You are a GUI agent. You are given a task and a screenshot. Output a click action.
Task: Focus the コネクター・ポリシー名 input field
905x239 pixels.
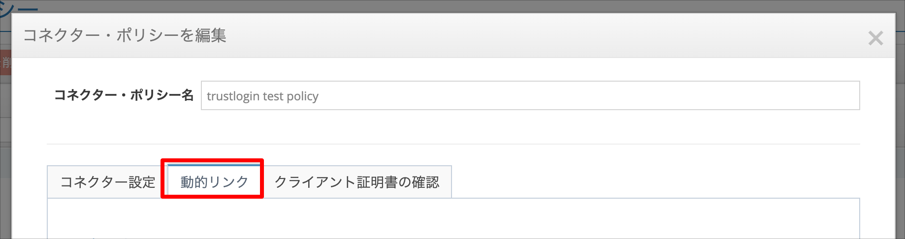tap(530, 95)
